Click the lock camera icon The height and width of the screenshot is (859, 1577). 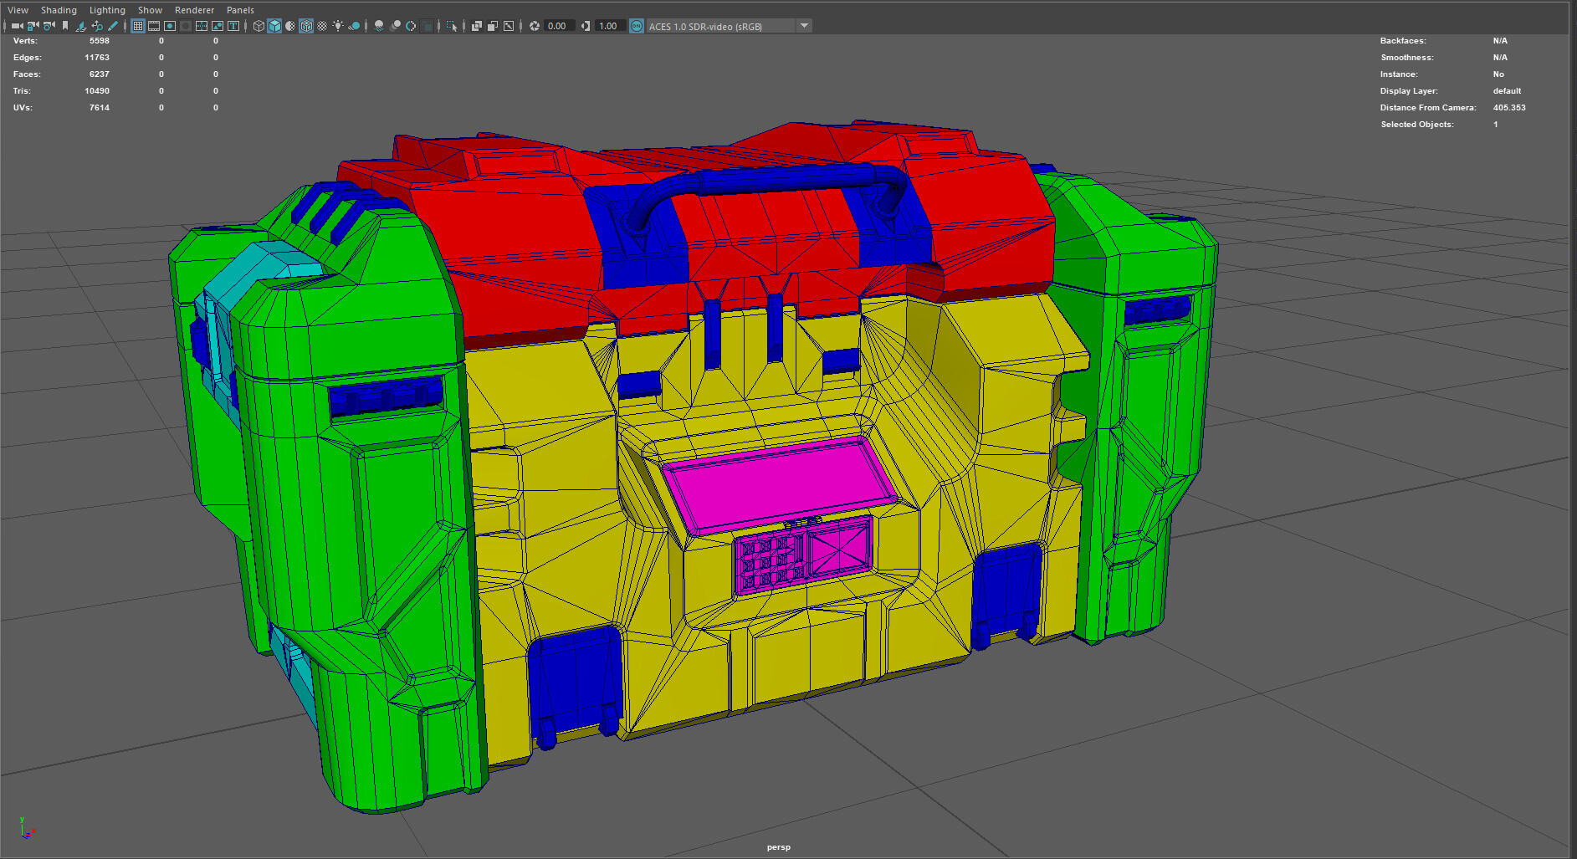pos(32,26)
